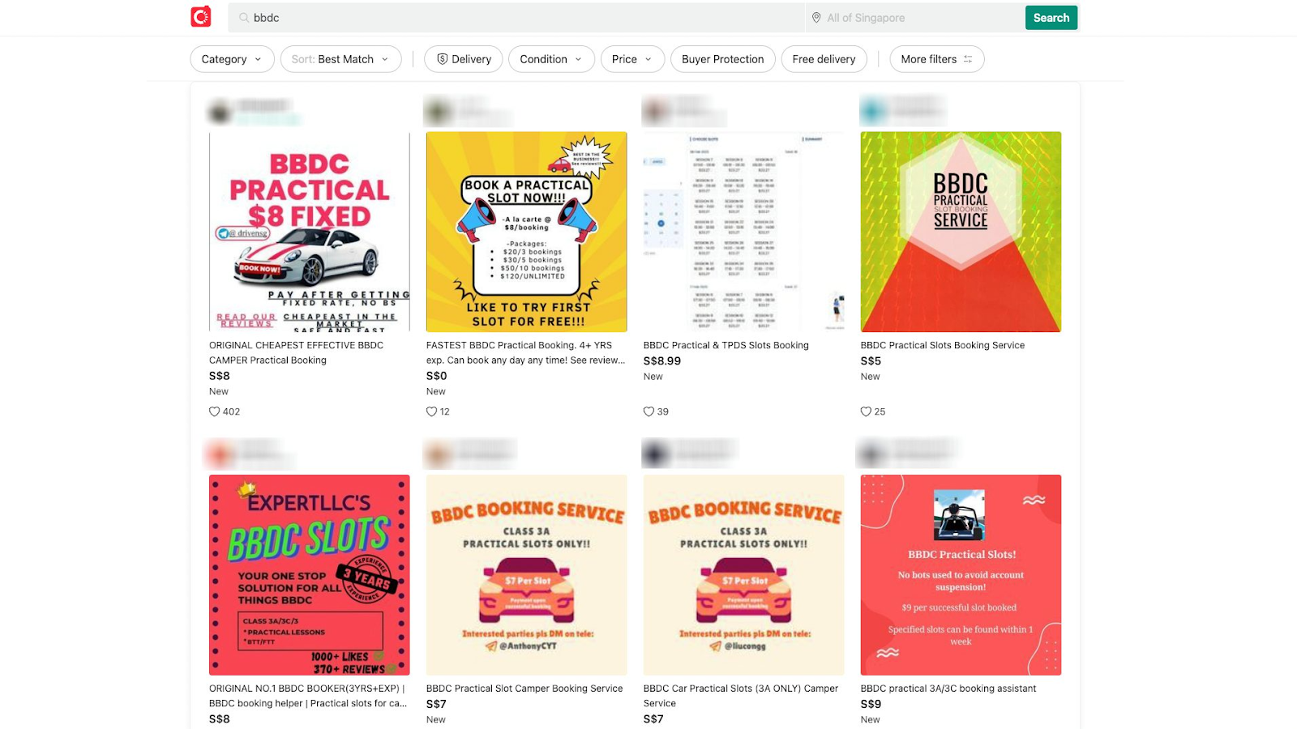
Task: Open the @liucongg Booking Service image
Action: [x=744, y=575]
